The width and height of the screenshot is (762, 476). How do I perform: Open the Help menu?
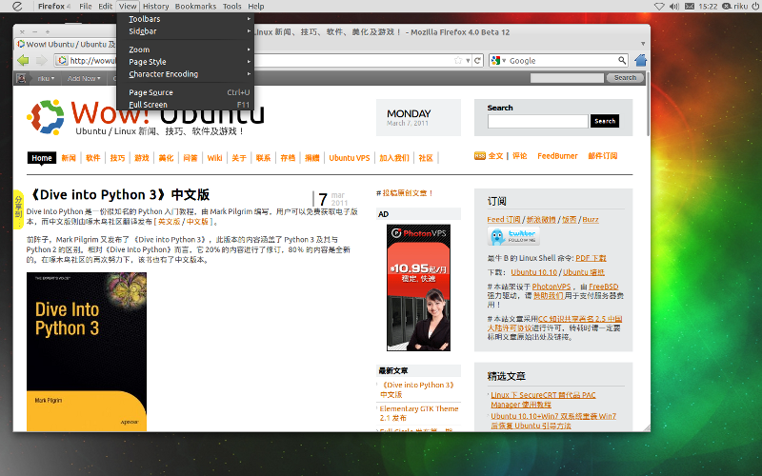pyautogui.click(x=255, y=7)
